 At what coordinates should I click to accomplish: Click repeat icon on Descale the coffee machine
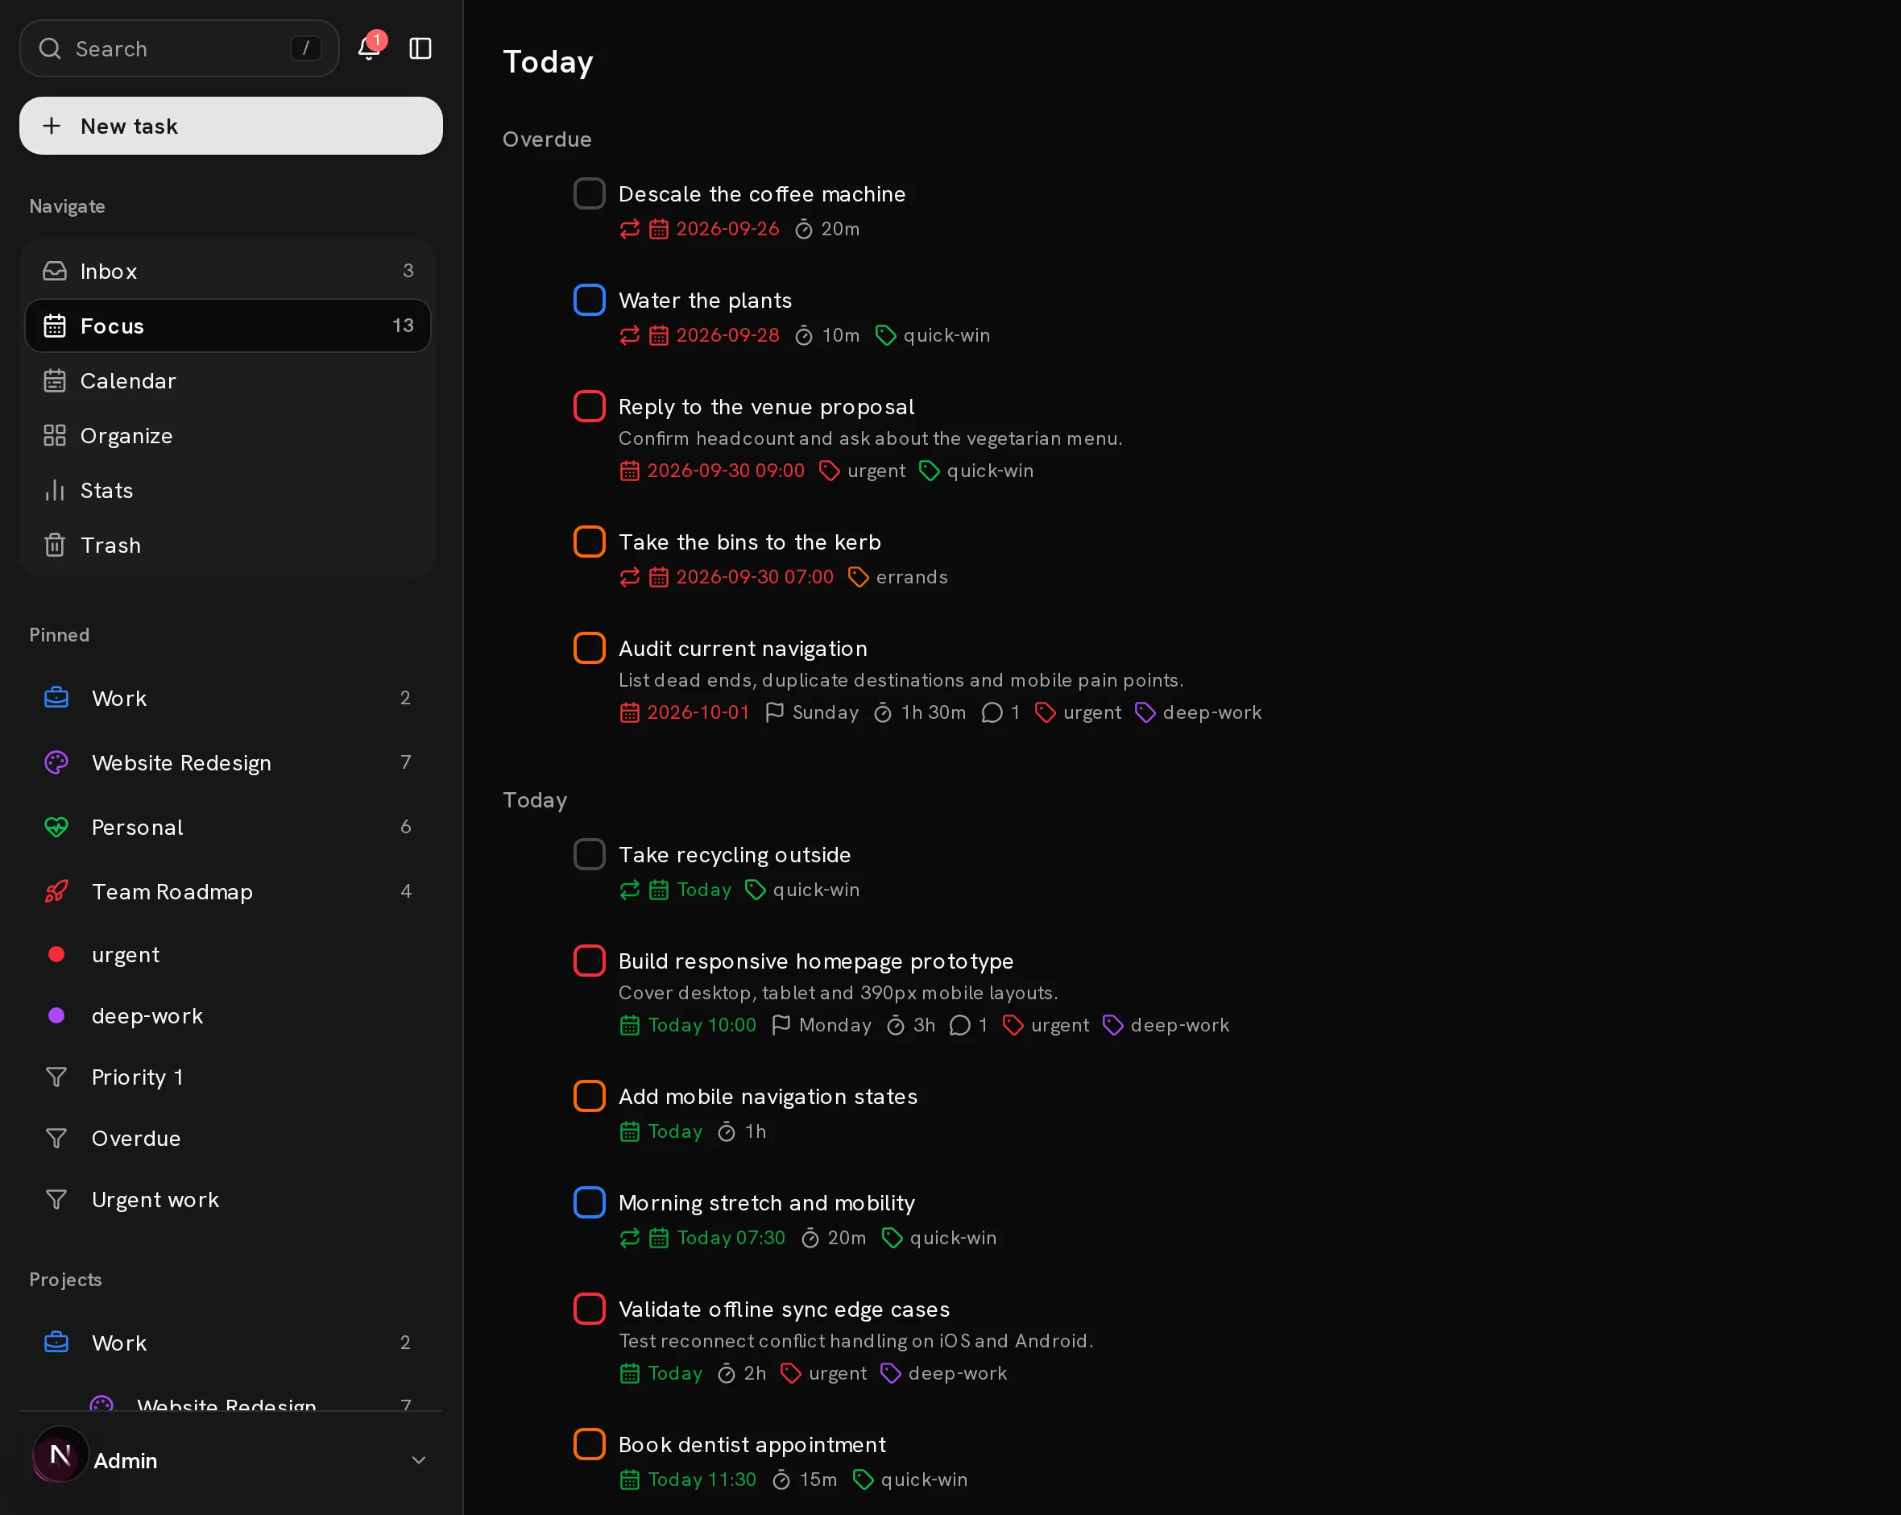tap(630, 230)
